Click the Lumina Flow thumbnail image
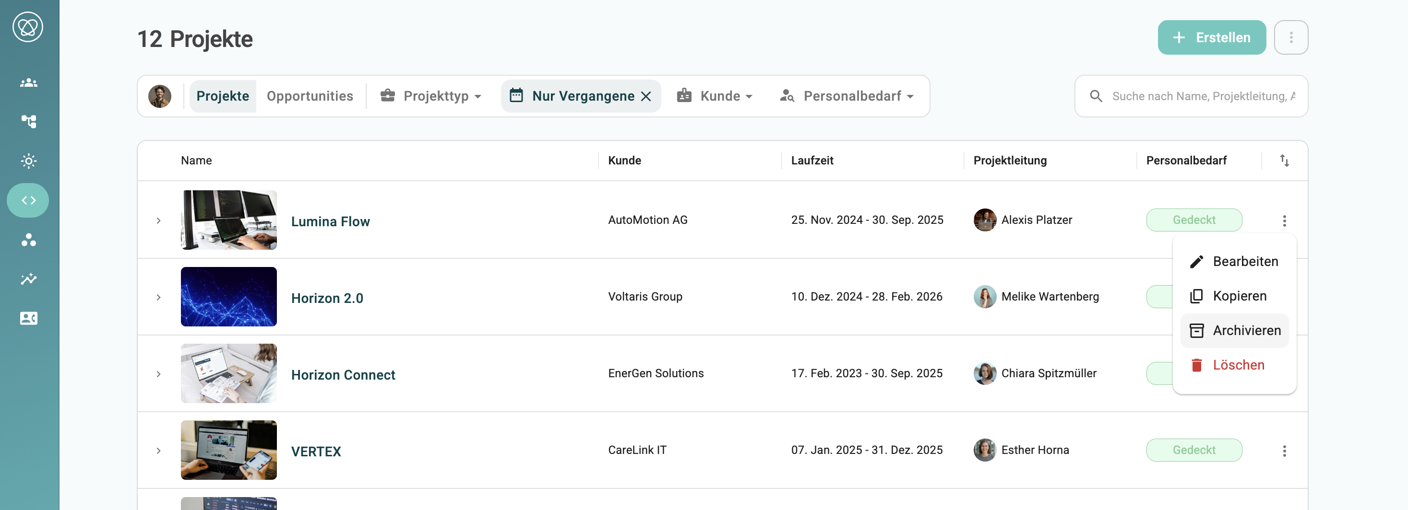Screen dimensions: 1408x510 tap(228, 220)
